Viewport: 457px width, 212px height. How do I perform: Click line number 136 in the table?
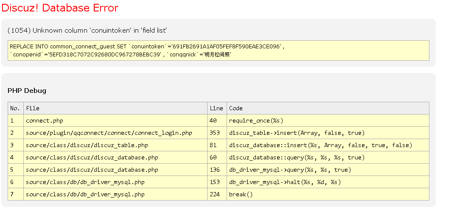215,170
